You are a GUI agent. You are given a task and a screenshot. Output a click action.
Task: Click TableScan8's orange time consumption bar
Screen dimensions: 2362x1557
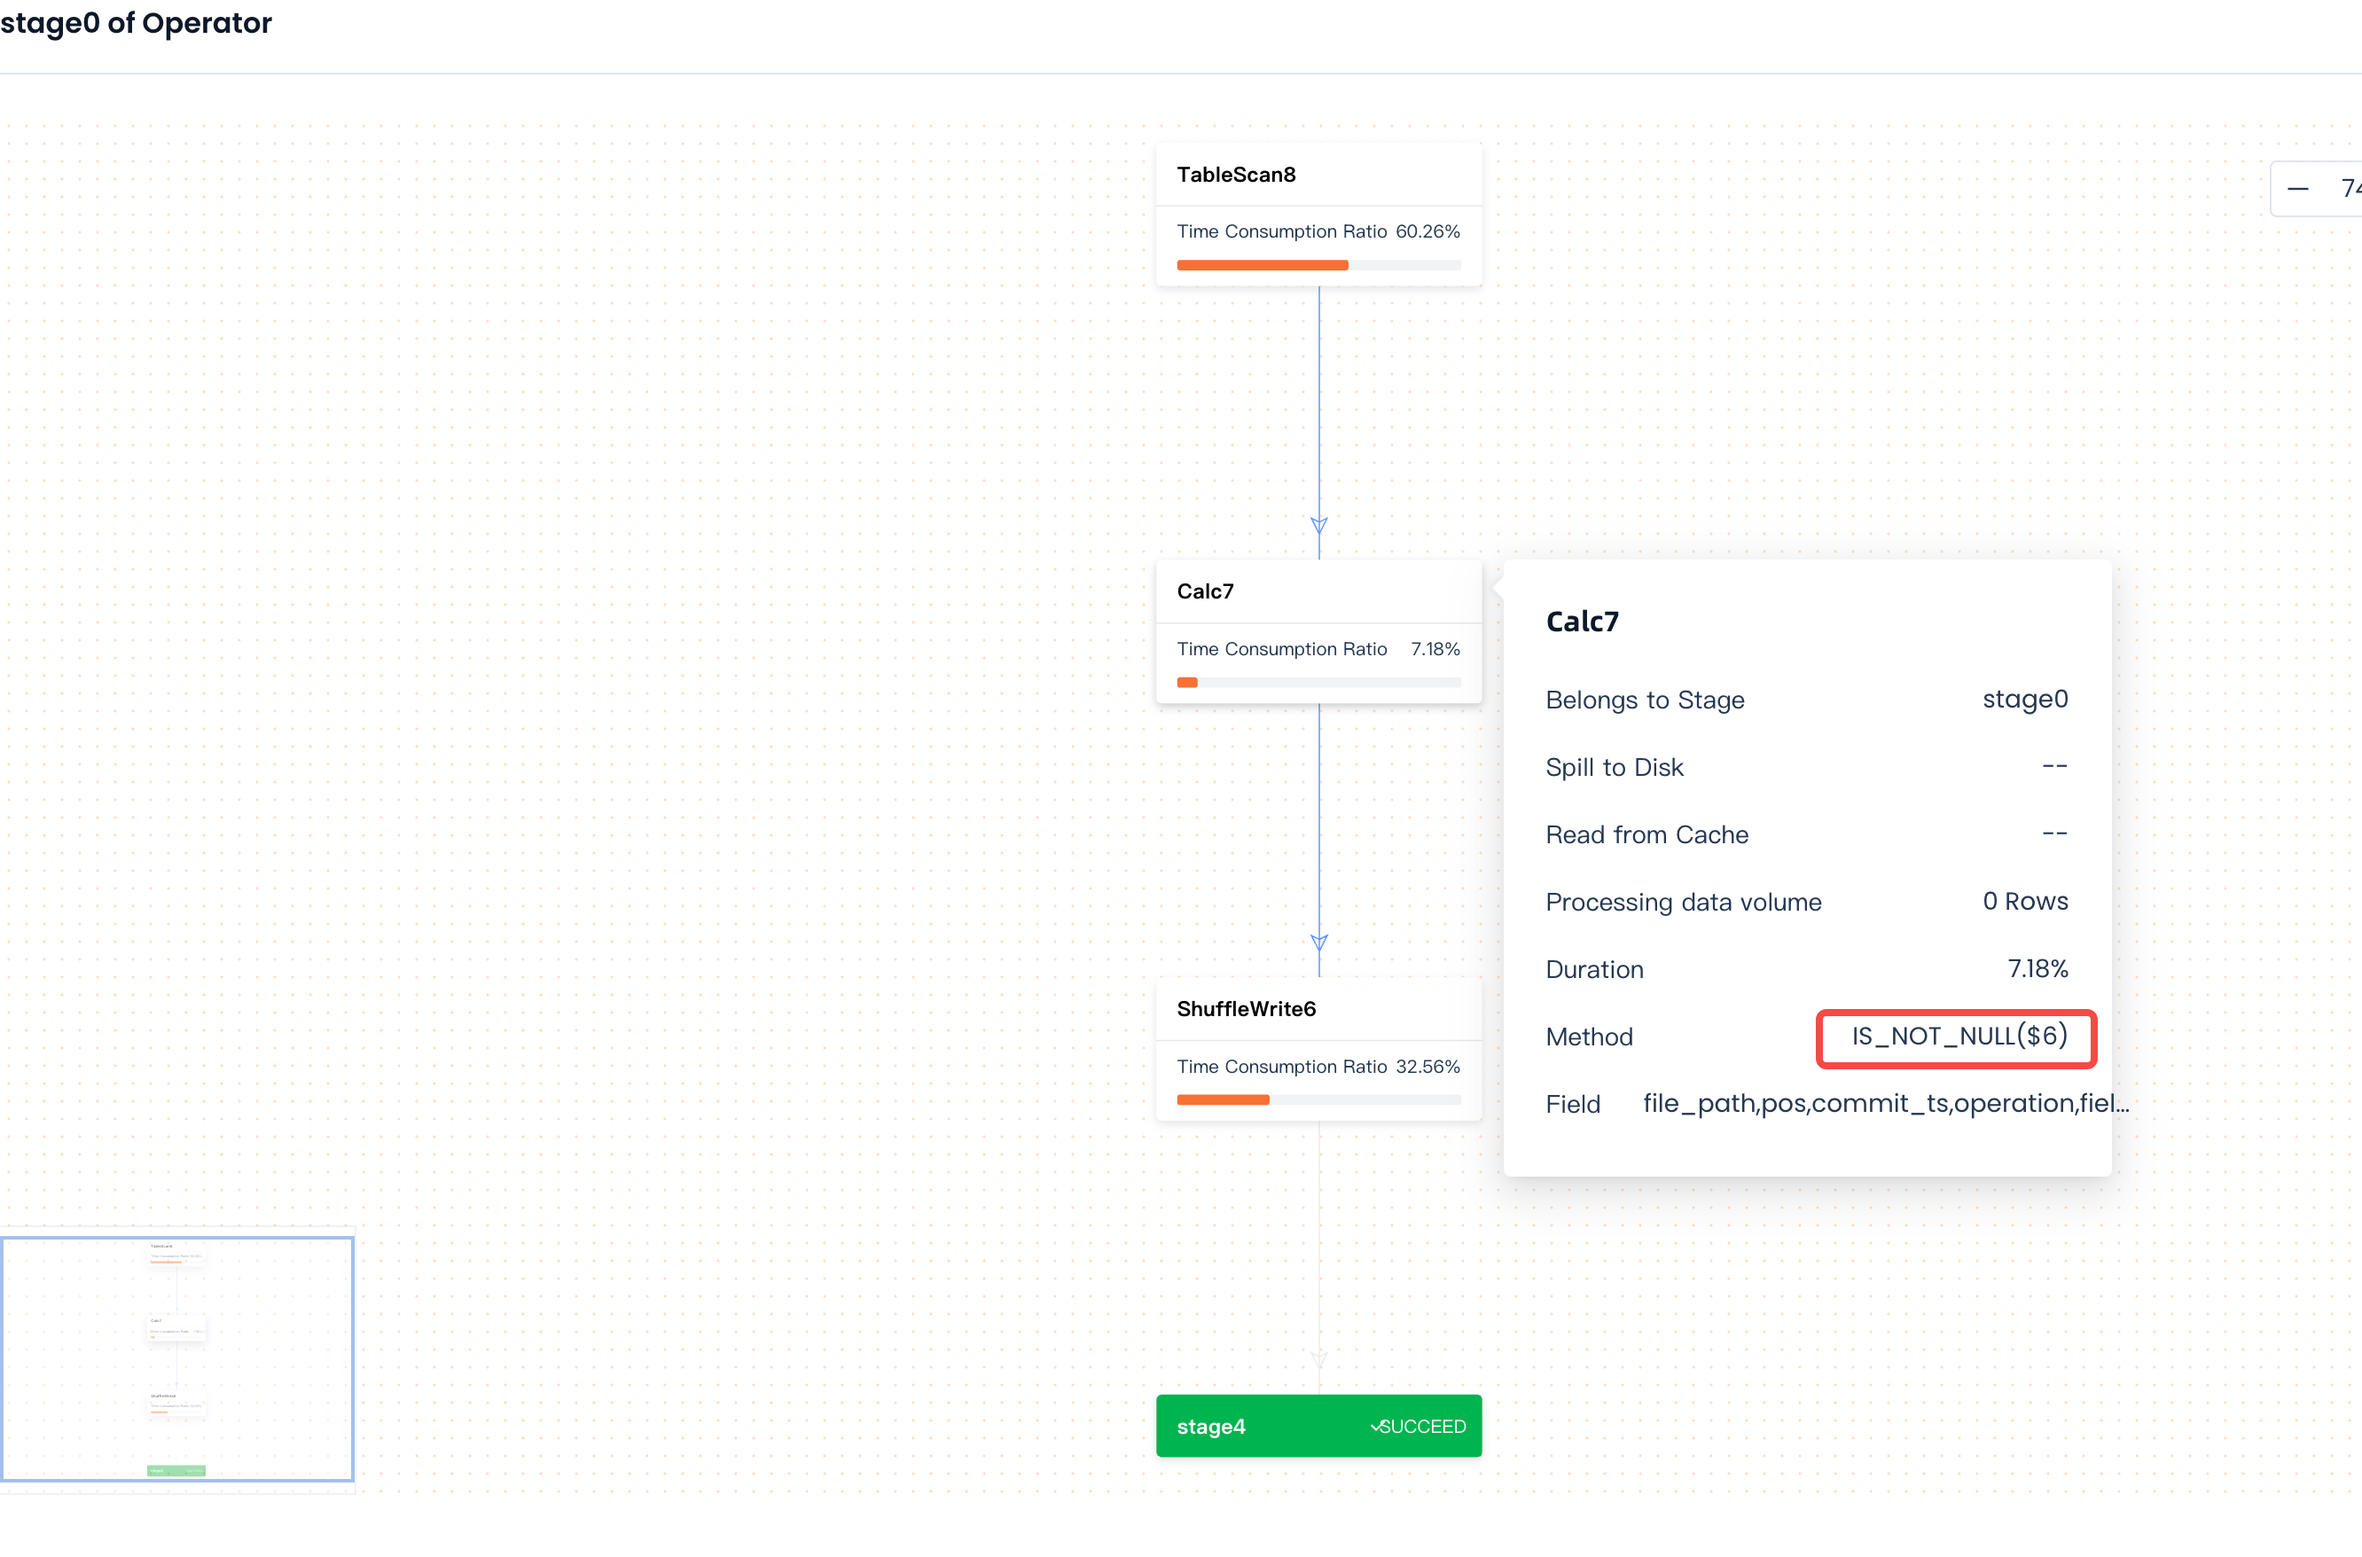click(x=1262, y=265)
